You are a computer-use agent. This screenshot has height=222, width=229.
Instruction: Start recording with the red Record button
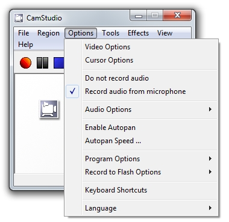pos(25,63)
